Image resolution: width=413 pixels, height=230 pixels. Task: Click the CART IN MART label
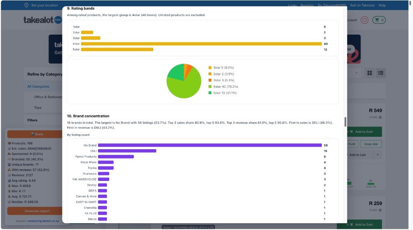pos(86,202)
